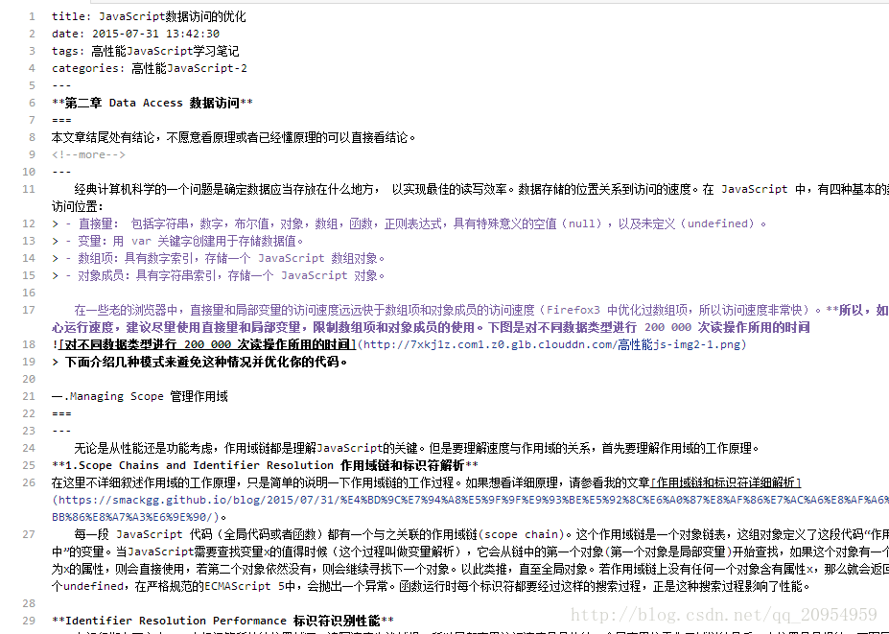
Task: Click line number 5 in gutter
Action: [x=33, y=85]
